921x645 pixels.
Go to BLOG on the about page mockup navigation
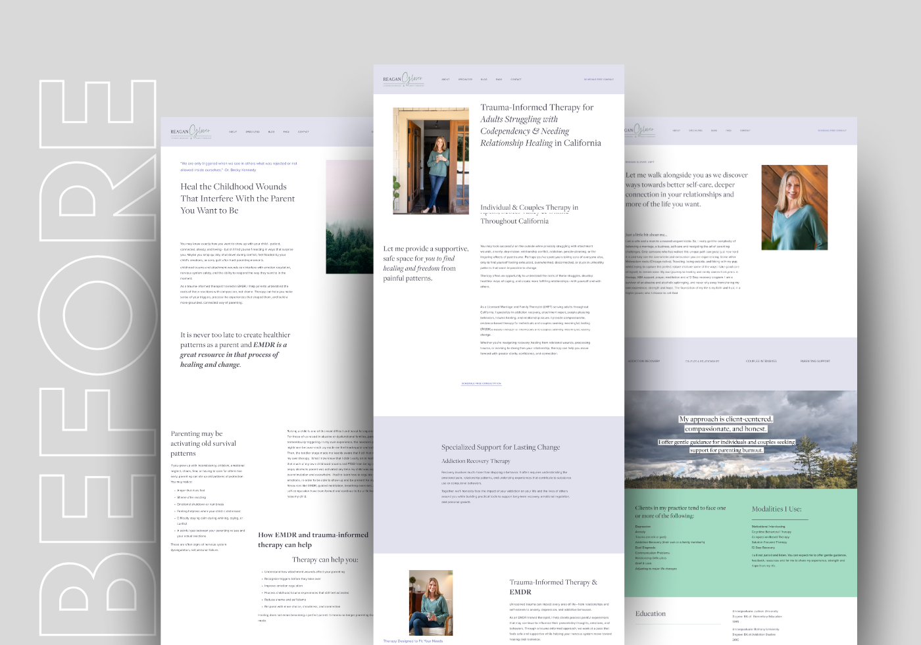[714, 130]
